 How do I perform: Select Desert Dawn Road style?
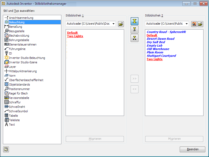tap(160, 39)
